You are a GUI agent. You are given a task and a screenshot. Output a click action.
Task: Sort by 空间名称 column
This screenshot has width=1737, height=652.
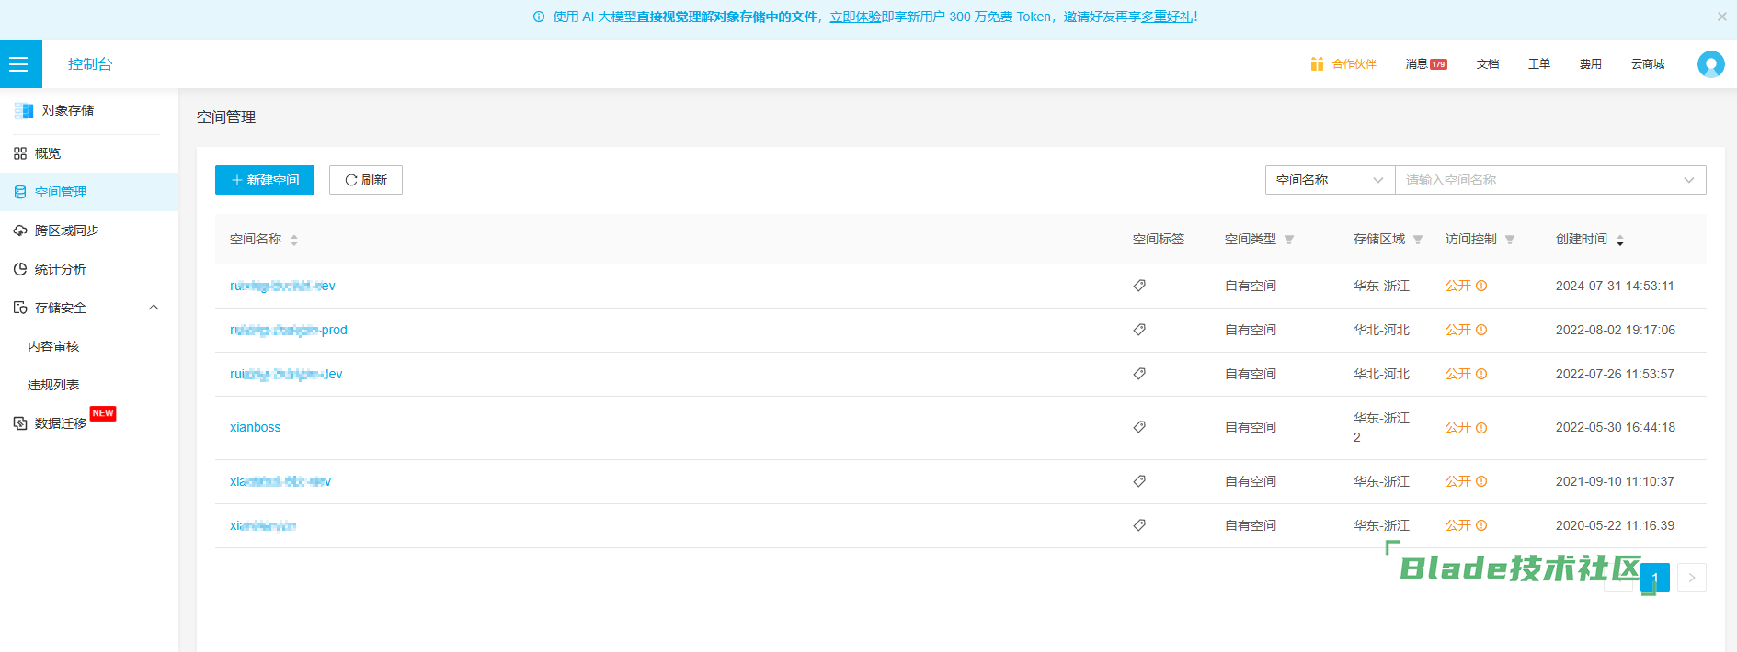click(294, 240)
